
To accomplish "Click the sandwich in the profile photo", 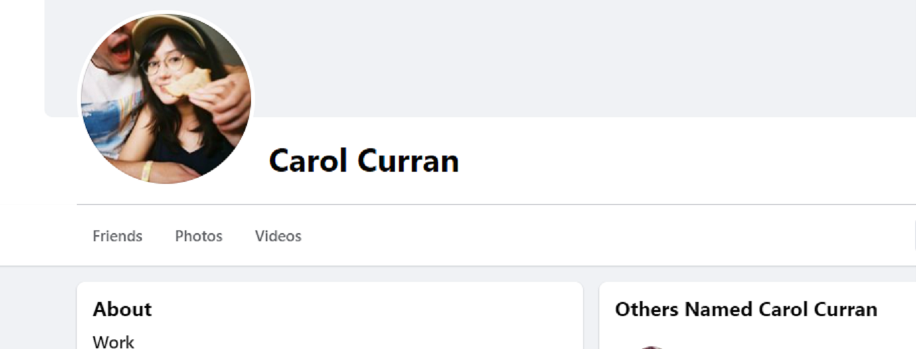I will coord(188,83).
